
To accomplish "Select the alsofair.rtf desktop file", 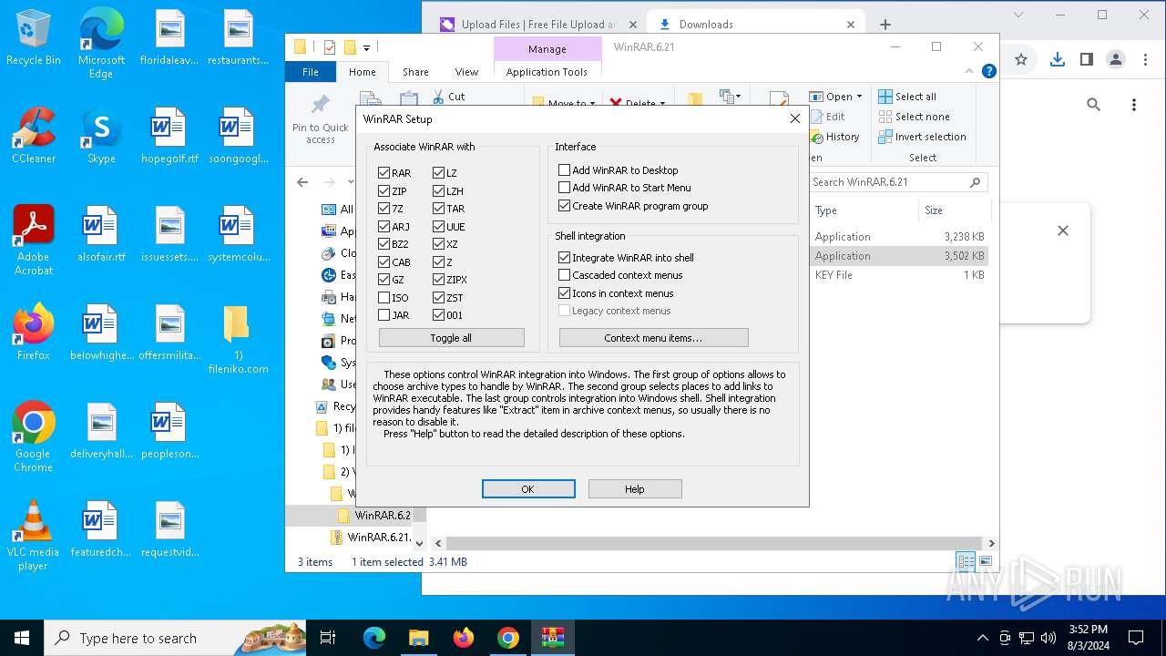I will click(x=101, y=234).
